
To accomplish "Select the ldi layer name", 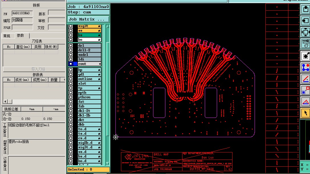I will (89, 59).
